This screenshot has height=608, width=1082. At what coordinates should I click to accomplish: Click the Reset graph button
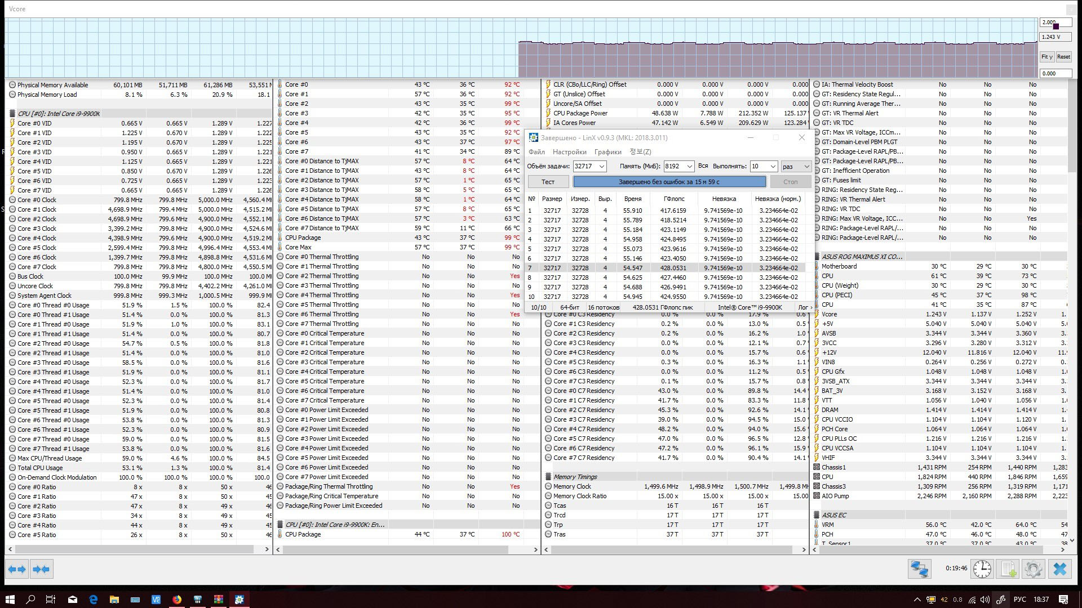pos(1063,57)
